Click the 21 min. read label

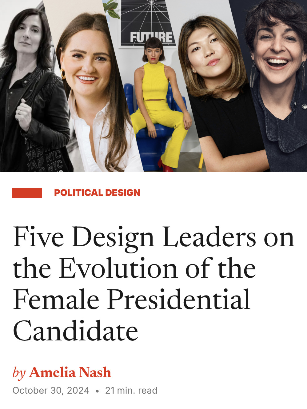tap(131, 391)
